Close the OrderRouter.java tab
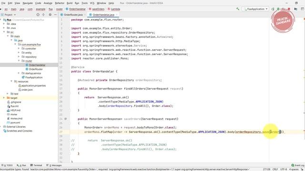The height and width of the screenshot is (171, 305). pyautogui.click(x=85, y=15)
